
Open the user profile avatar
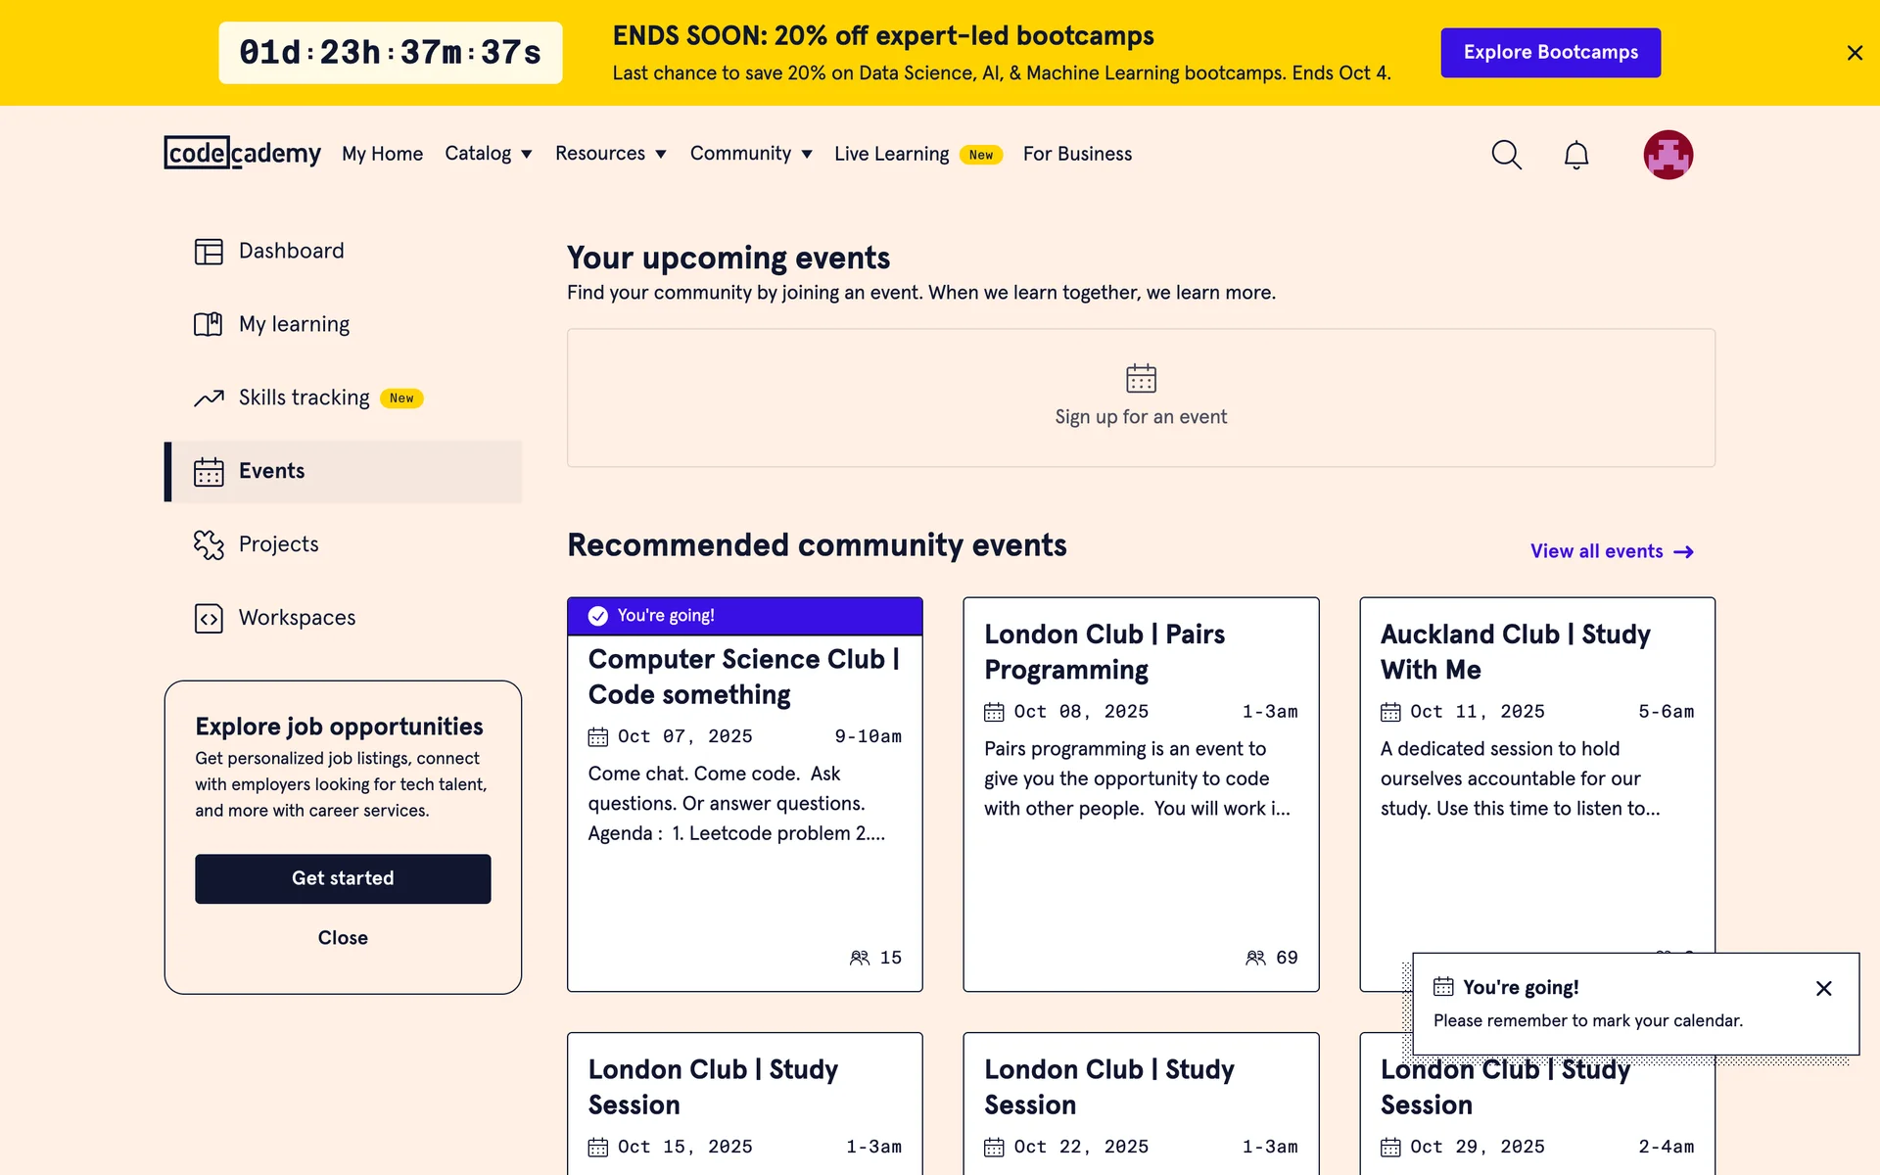coord(1668,155)
